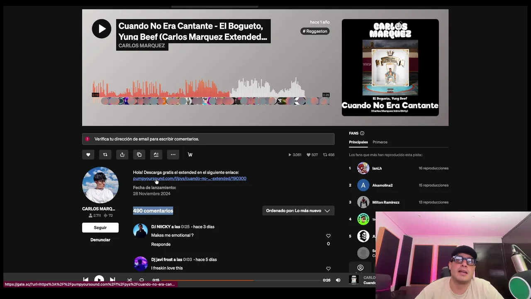Mute audio with the volume icon

click(x=338, y=280)
